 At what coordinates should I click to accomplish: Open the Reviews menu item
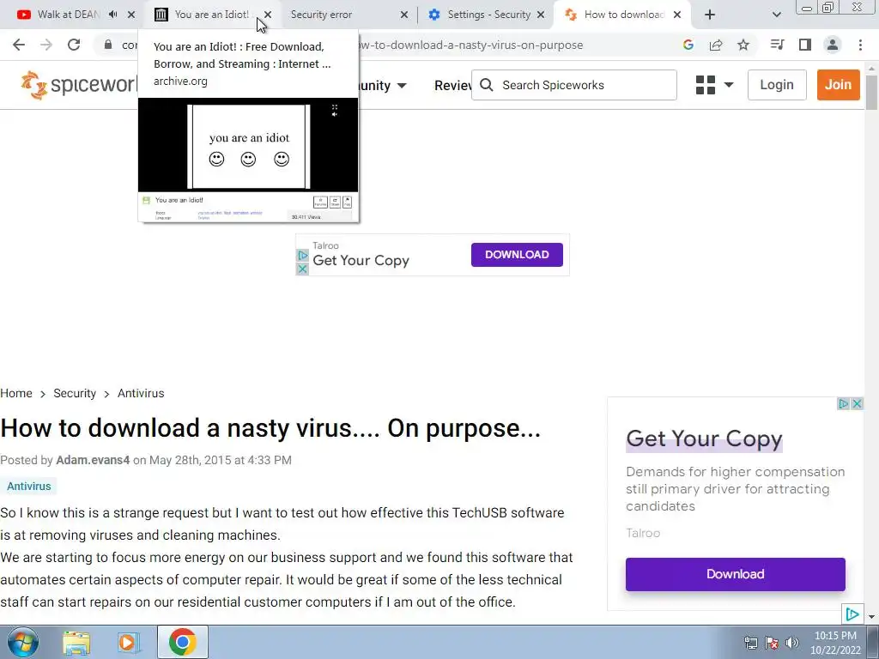453,86
